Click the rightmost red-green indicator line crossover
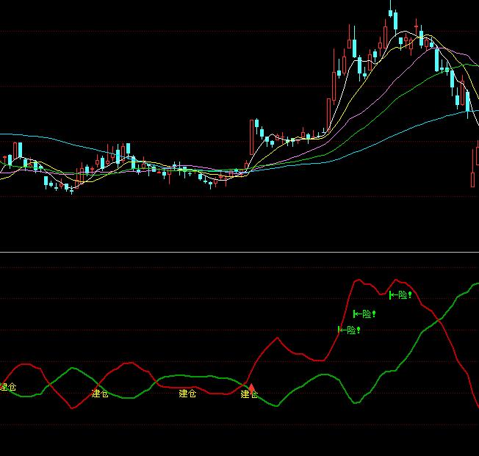Image resolution: width=479 pixels, height=456 pixels. [x=439, y=320]
